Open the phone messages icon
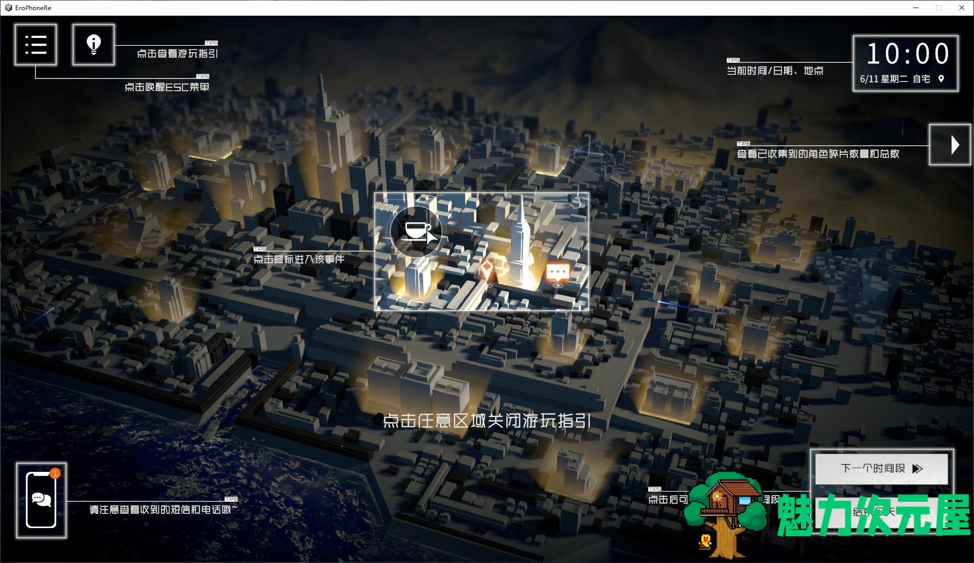The image size is (974, 563). click(41, 500)
